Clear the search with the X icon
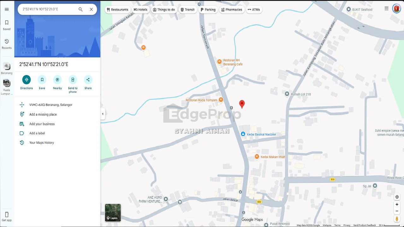Screen dimensions: 404x227 (91, 9)
